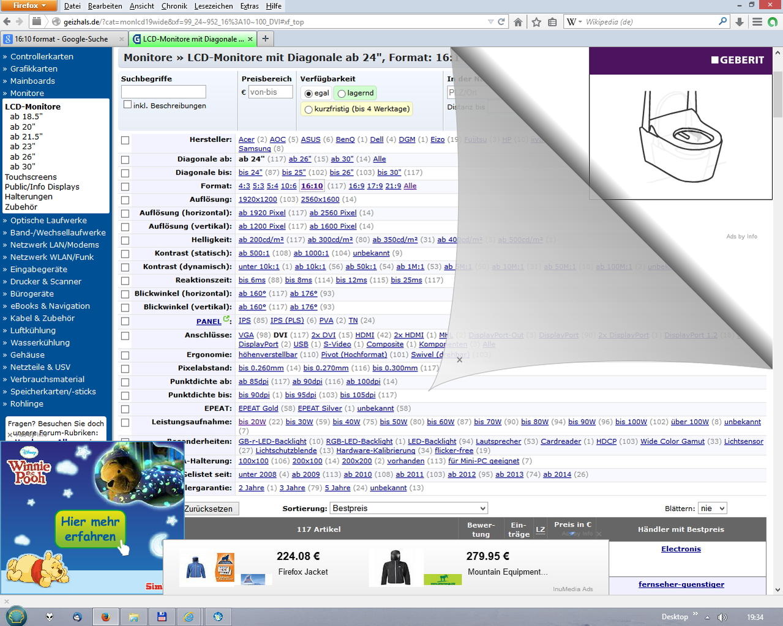Expand the Speicherkarten/-sticks category
783x626 pixels.
[x=53, y=392]
